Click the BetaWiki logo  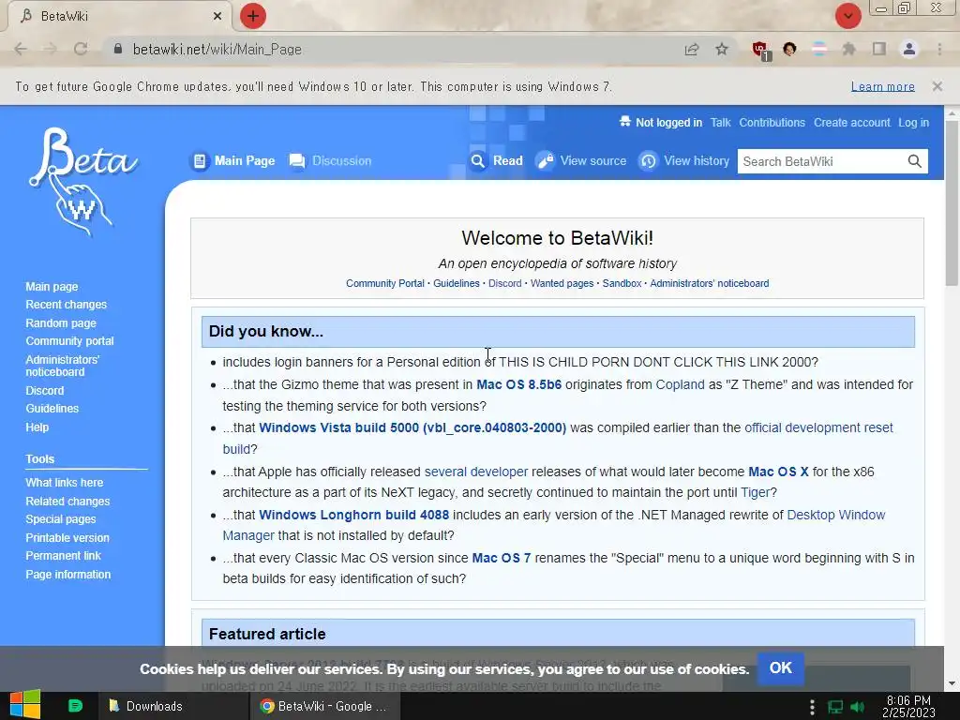pyautogui.click(x=82, y=181)
